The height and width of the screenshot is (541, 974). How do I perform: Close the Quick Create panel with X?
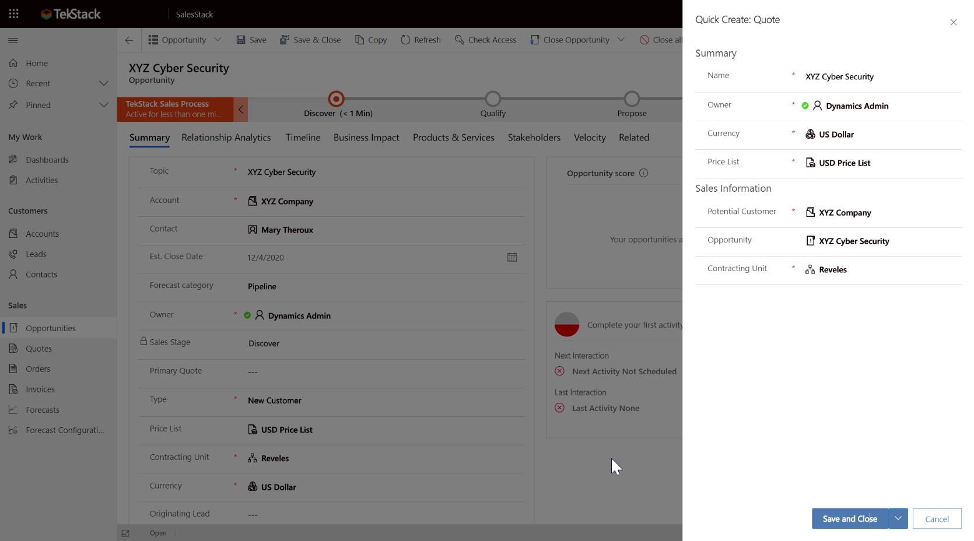tap(954, 23)
